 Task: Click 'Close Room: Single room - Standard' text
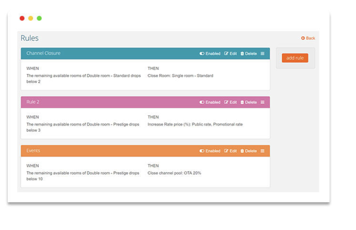tap(180, 76)
